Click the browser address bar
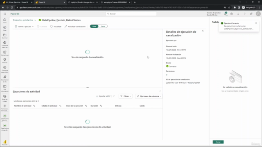This screenshot has height=147, width=262. click(x=114, y=7)
